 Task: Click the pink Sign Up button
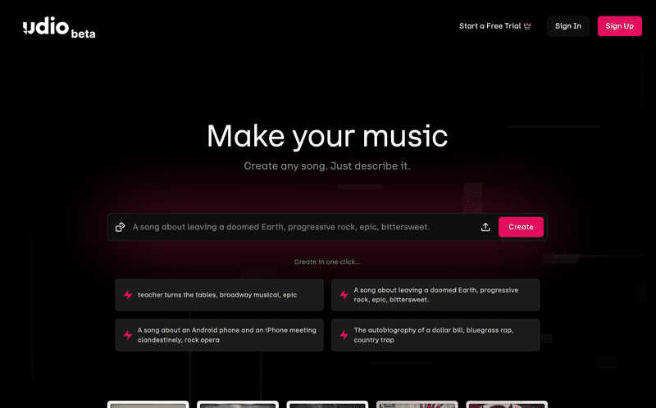pos(620,26)
